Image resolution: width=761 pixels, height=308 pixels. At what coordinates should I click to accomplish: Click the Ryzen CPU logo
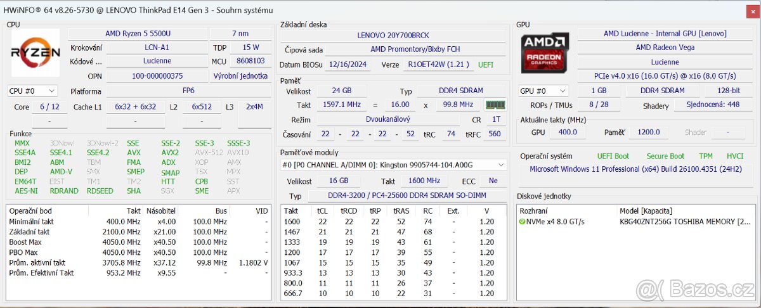(36, 53)
